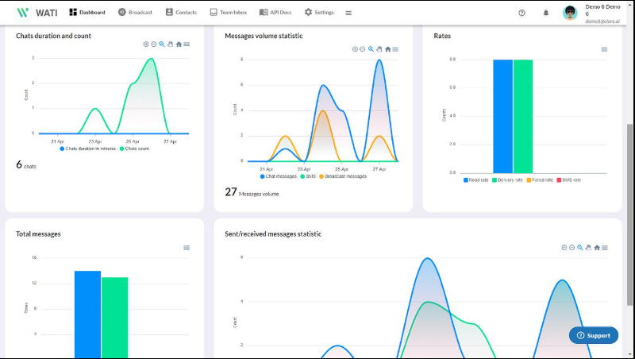Click the blue Read rate legend swatch
Image resolution: width=635 pixels, height=359 pixels.
pyautogui.click(x=466, y=180)
